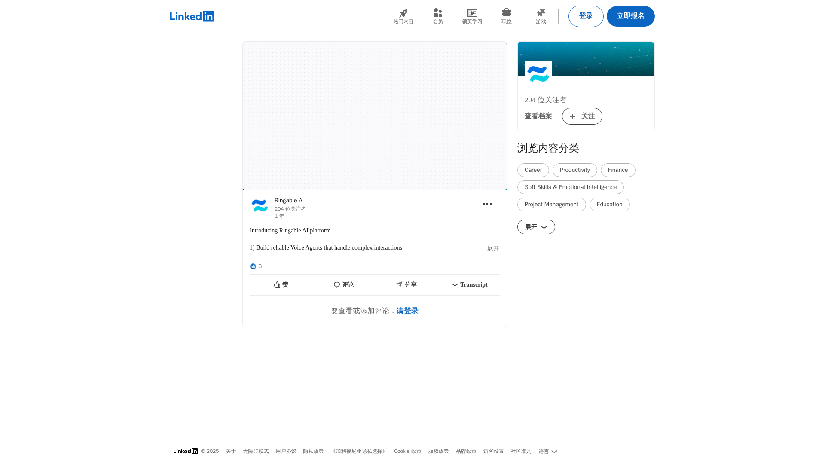Select the Productivity category chip
The image size is (825, 464).
(574, 170)
